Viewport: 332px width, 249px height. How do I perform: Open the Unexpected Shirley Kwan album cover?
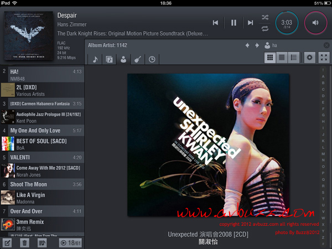(x=209, y=145)
